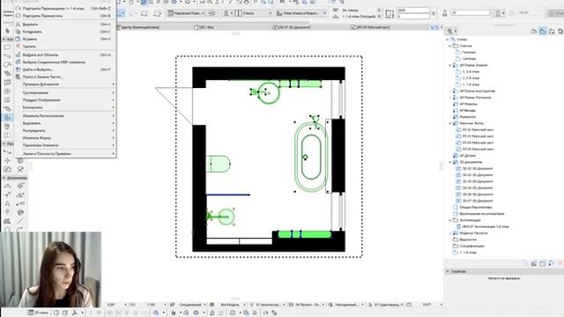Click the red X Delete icon in menu
The image size is (564, 317).
pyautogui.click(x=18, y=46)
